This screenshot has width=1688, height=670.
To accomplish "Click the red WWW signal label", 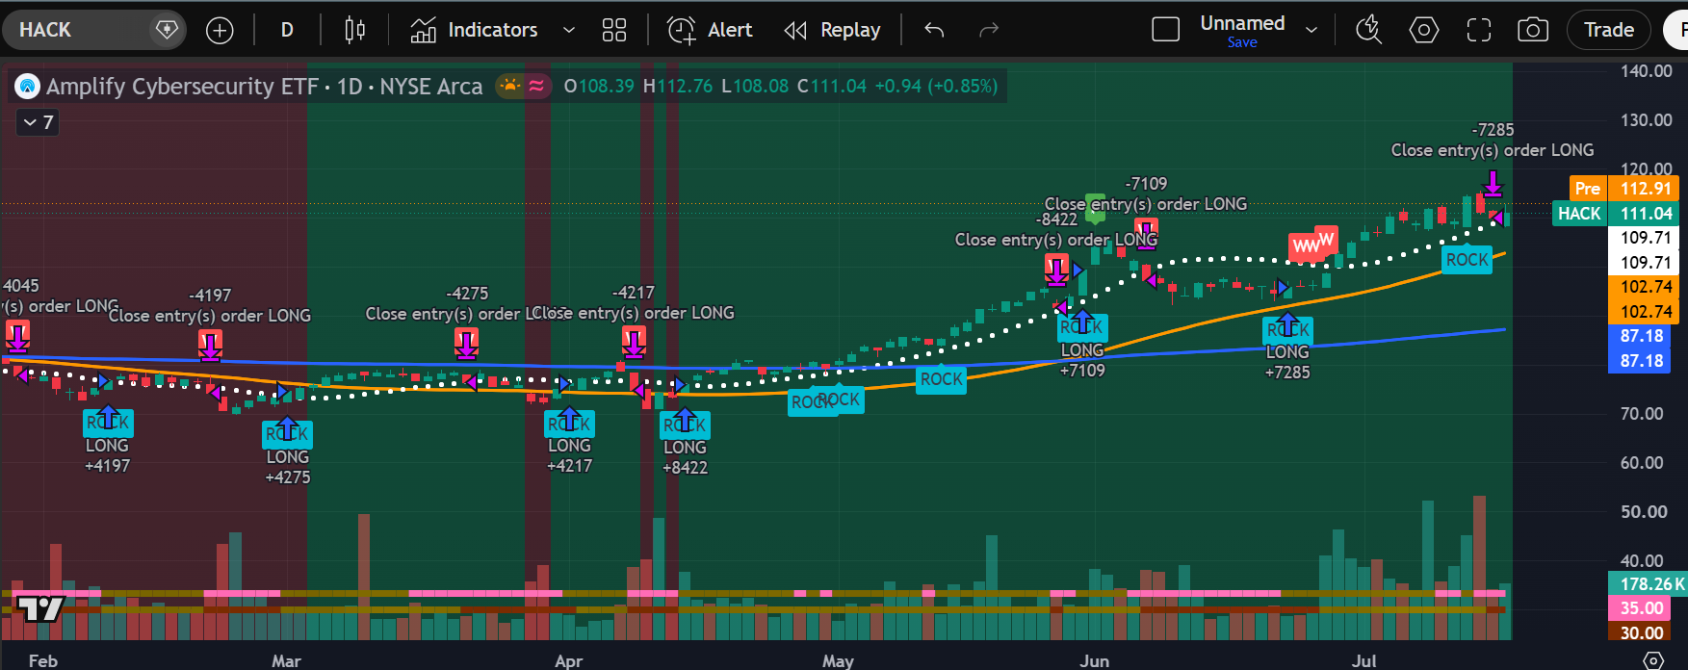I will [x=1313, y=245].
